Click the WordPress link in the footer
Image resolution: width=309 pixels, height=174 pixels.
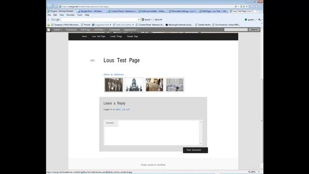161,165
